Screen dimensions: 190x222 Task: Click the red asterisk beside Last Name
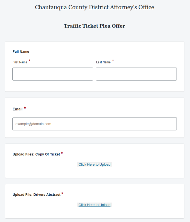(x=113, y=61)
